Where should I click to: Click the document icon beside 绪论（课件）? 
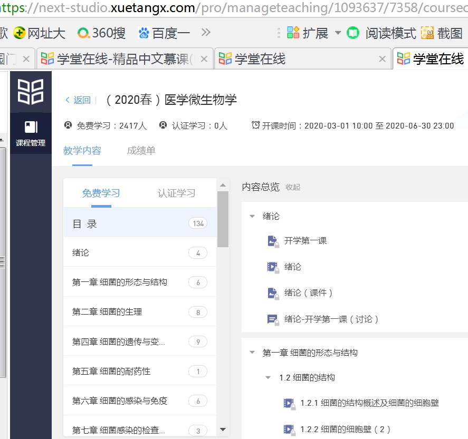point(272,293)
